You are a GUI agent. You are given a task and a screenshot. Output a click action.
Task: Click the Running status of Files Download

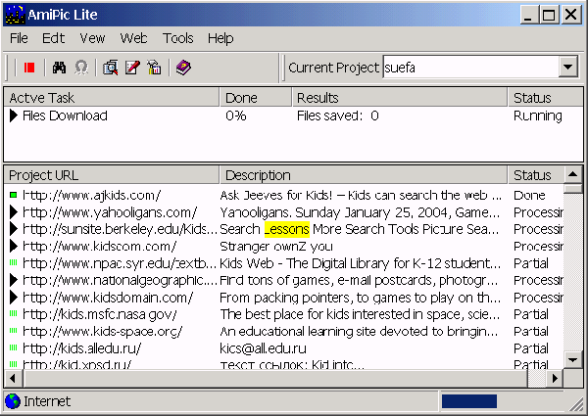coord(538,116)
